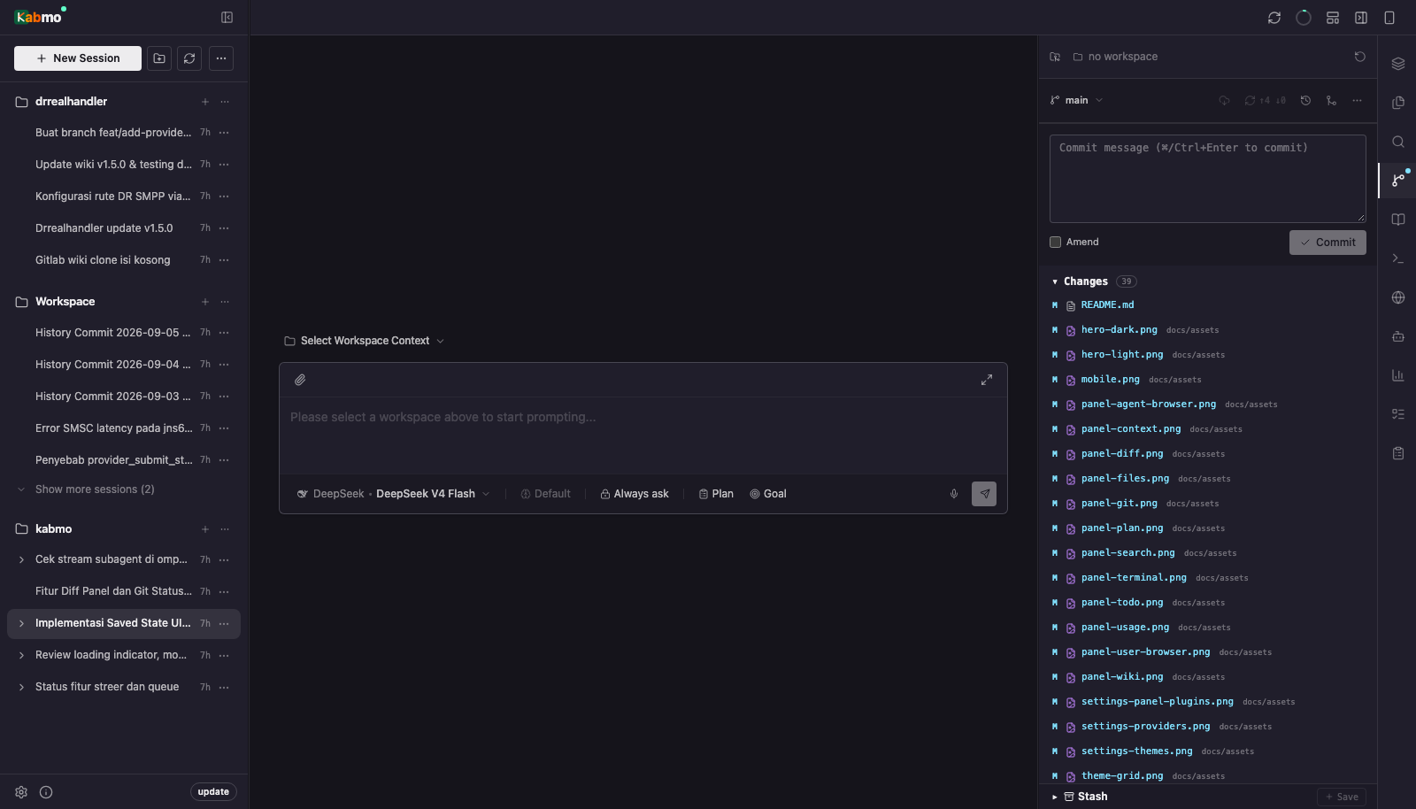The height and width of the screenshot is (809, 1416).
Task: Toggle Goal mode in prompt toolbar
Action: (768, 494)
